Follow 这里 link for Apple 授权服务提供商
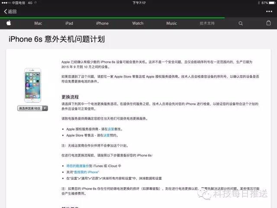The height and width of the screenshot is (208, 277). pyautogui.click(x=111, y=129)
